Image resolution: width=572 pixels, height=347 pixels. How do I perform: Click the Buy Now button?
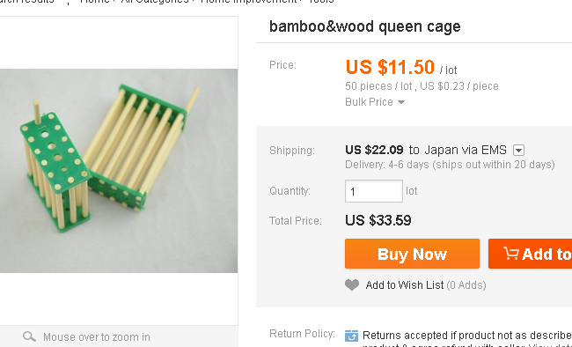[x=412, y=254]
